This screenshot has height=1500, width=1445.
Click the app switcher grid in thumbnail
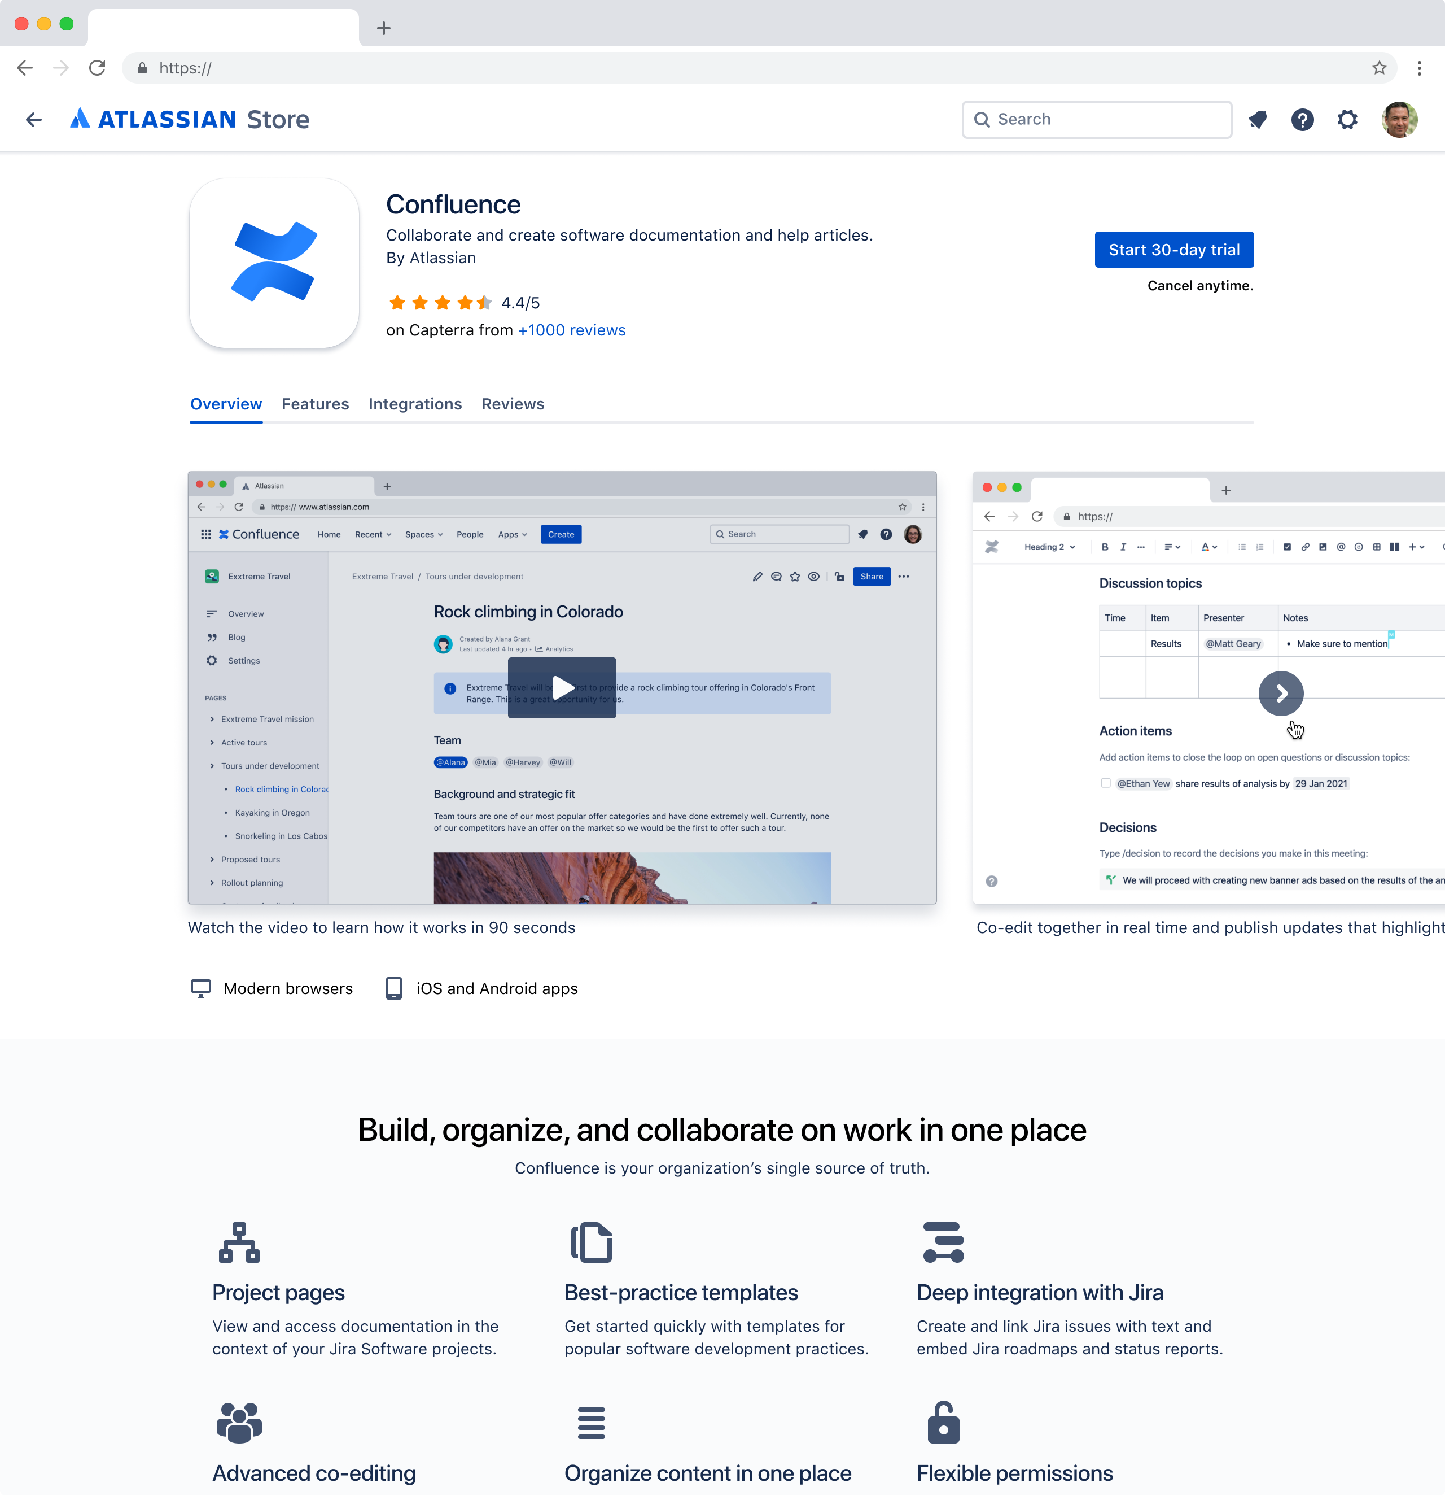tap(206, 534)
